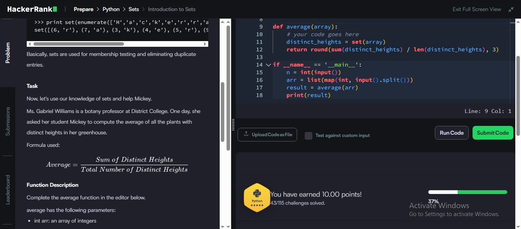Click the code sample horizontal scrollbar
The image size is (521, 229).
[79, 44]
